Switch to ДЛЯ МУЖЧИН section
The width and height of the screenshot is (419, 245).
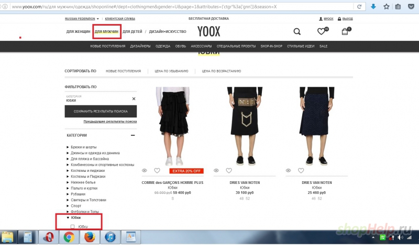coord(106,31)
